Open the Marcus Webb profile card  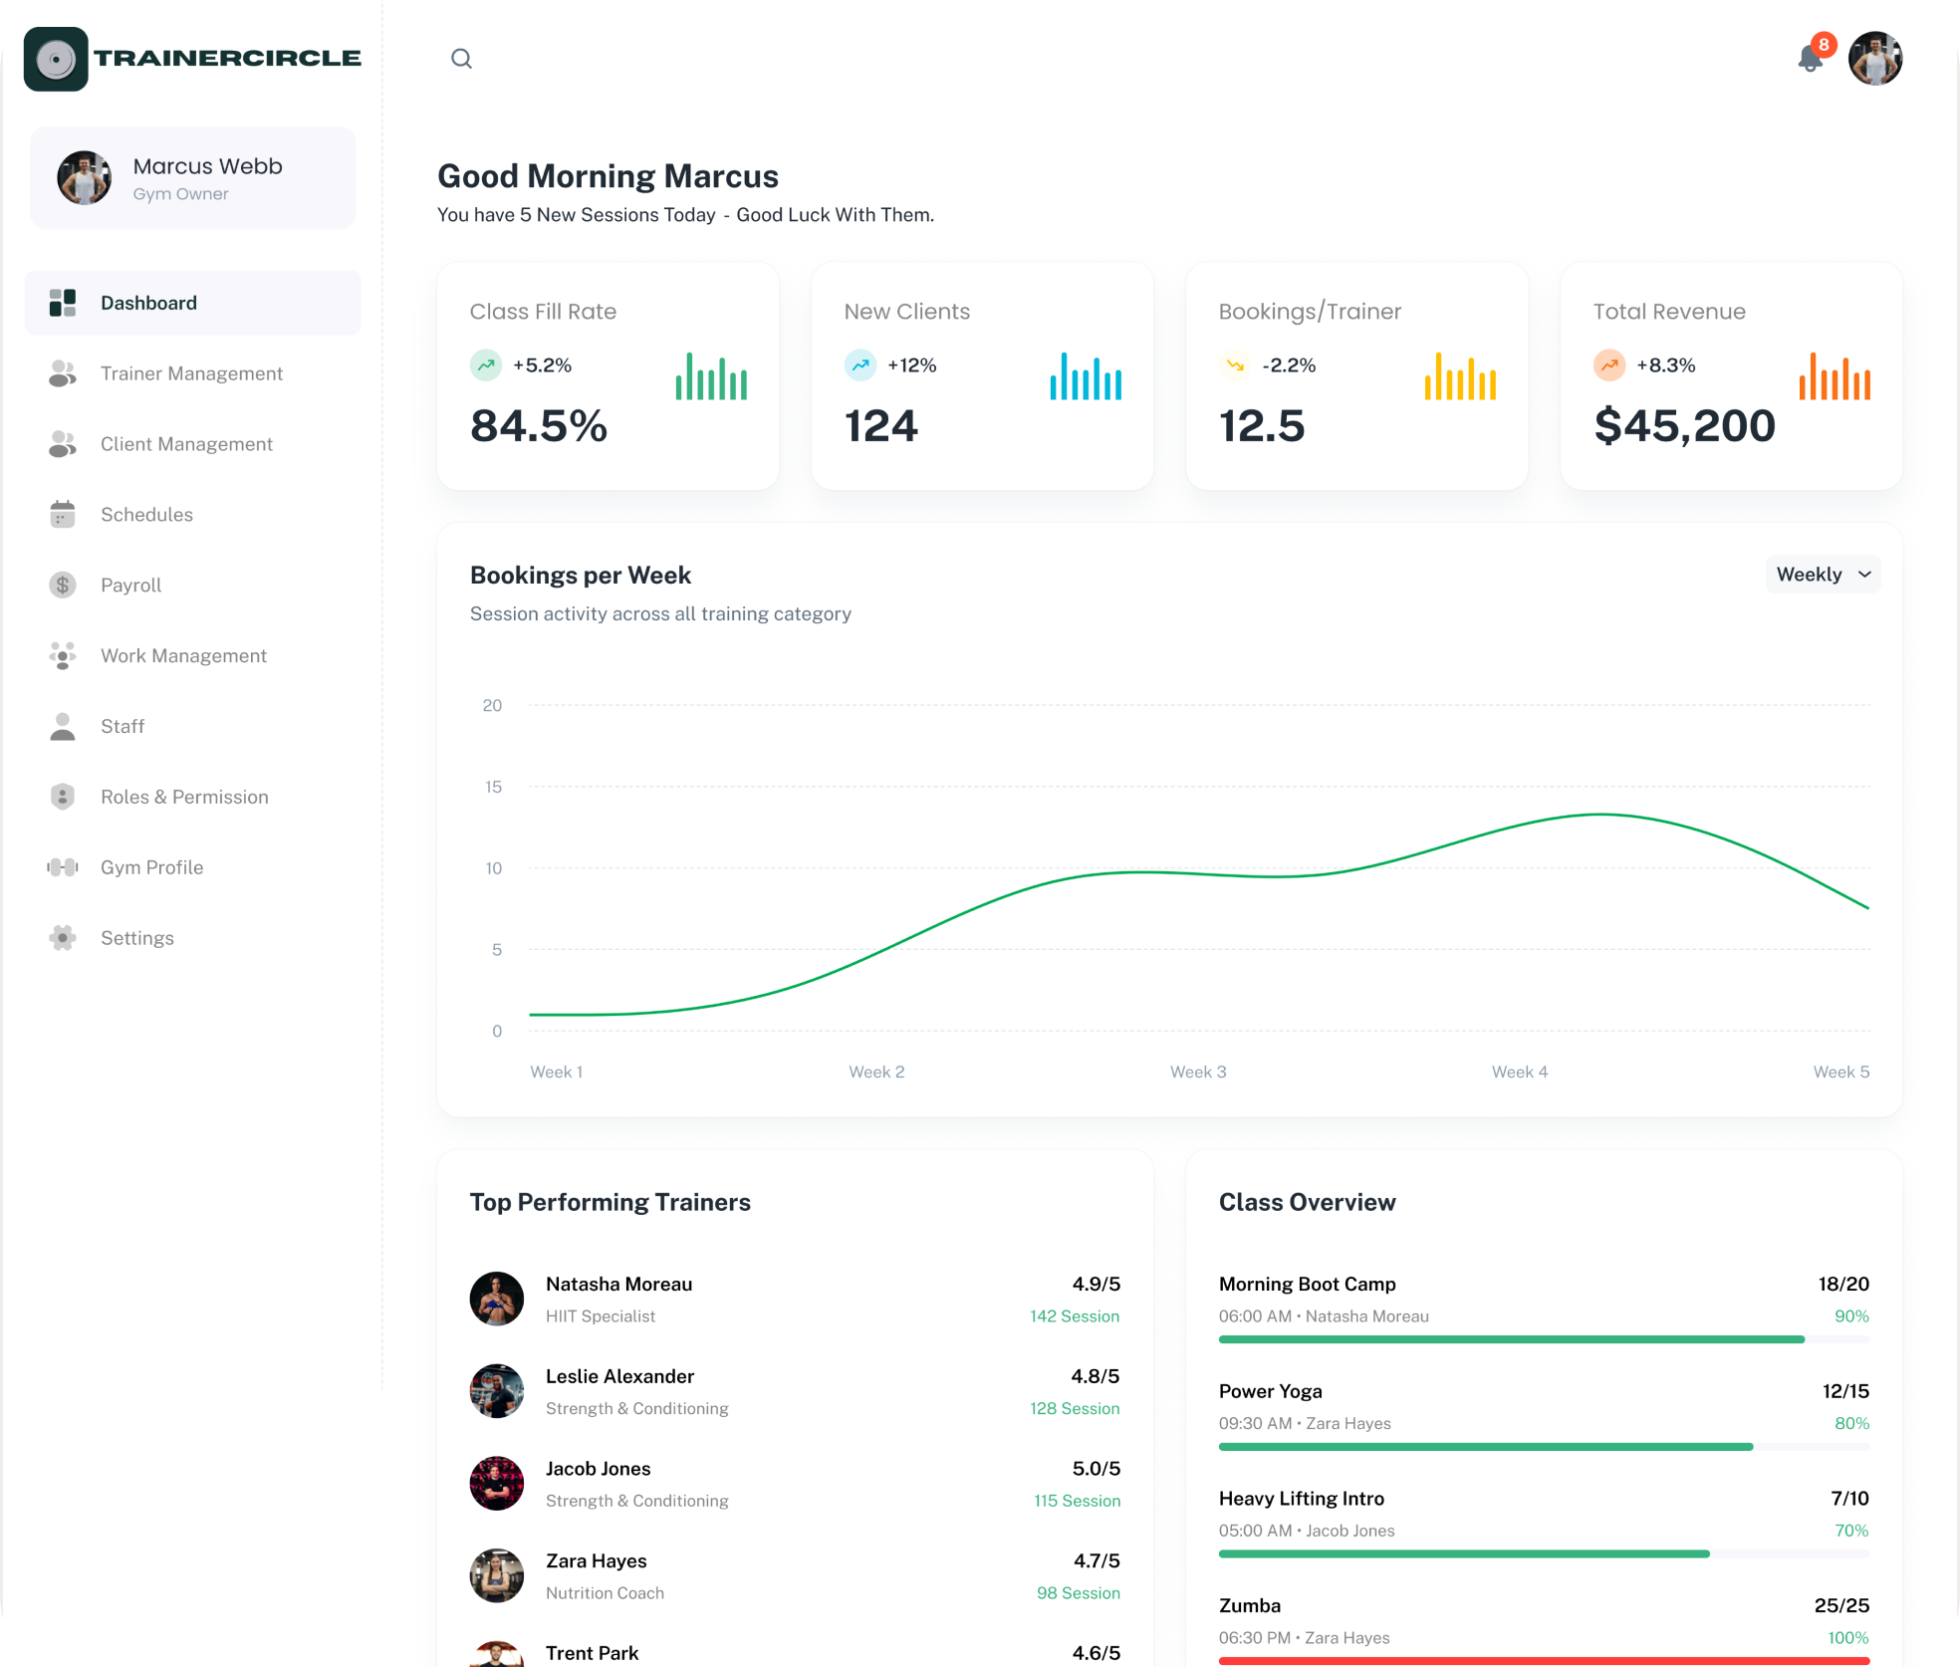[193, 178]
